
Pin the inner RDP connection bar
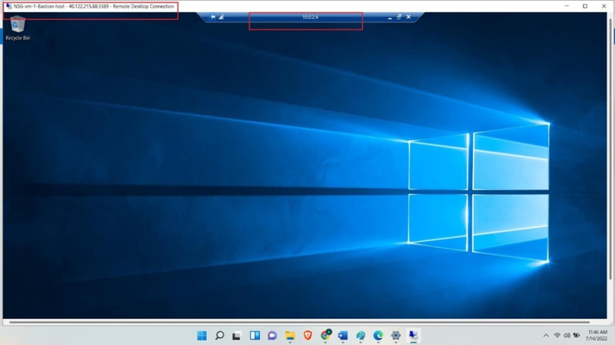tap(213, 17)
